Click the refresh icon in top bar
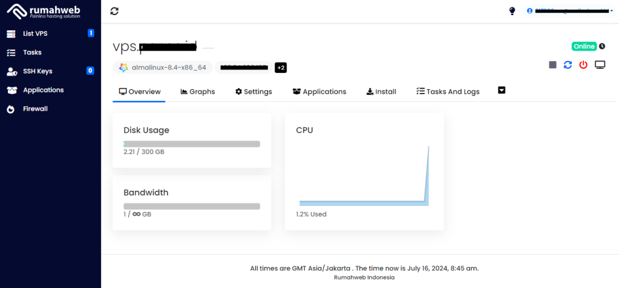Viewport: 619px width, 288px height. point(115,11)
